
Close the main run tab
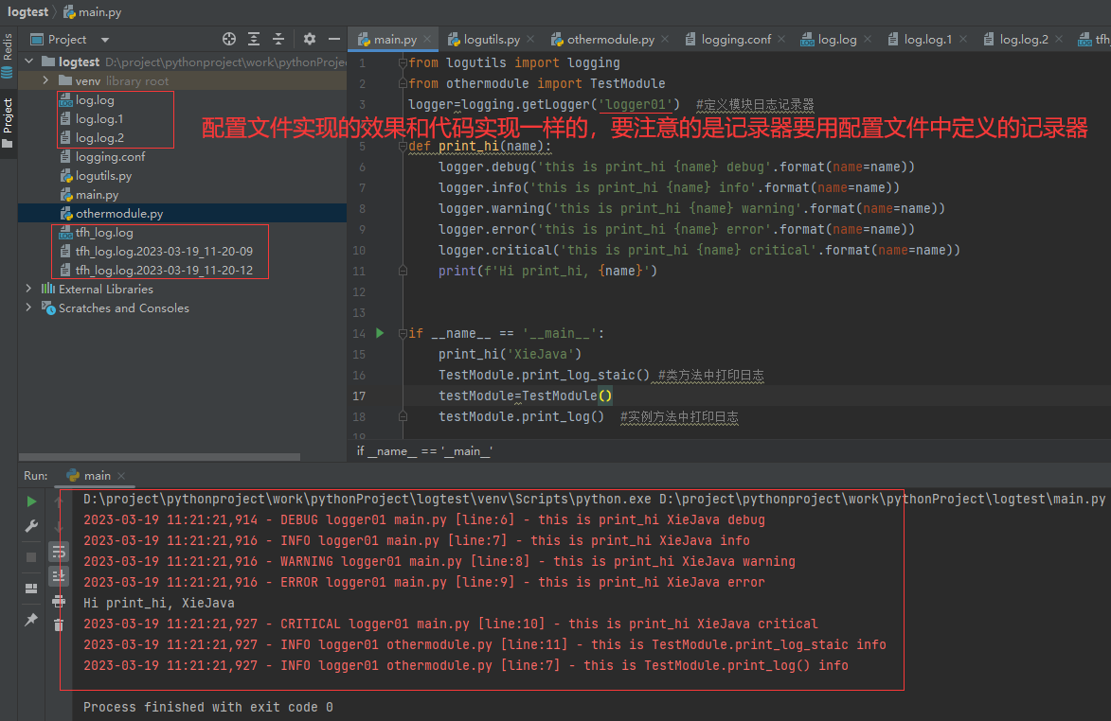click(x=120, y=476)
